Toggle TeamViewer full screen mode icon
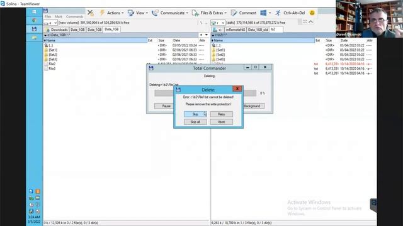Viewport: 403px width, 226px height. [x=305, y=22]
